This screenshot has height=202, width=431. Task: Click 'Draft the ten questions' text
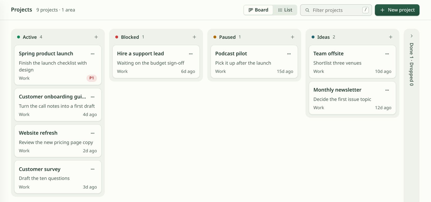[44, 178]
